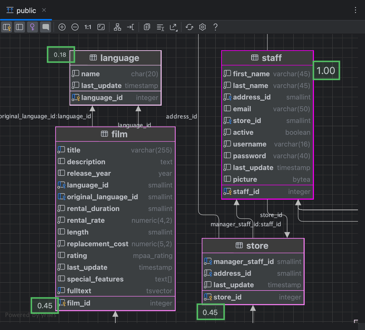Reset zoom to 1:1 actual size
The height and width of the screenshot is (330, 365).
(x=88, y=27)
